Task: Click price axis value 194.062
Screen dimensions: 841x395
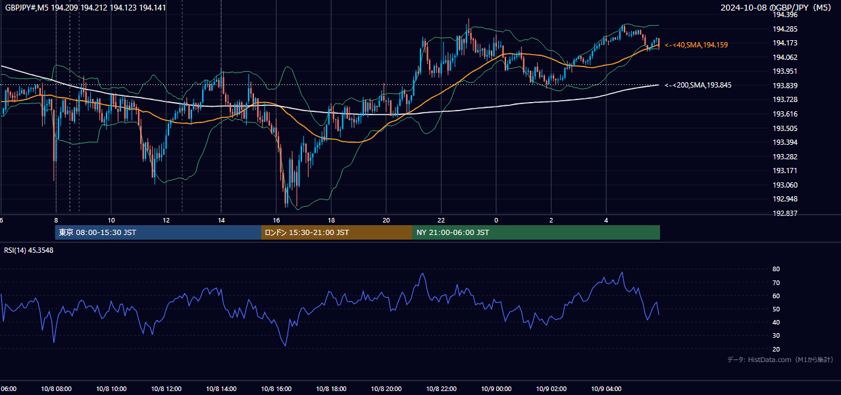Action: [x=784, y=57]
